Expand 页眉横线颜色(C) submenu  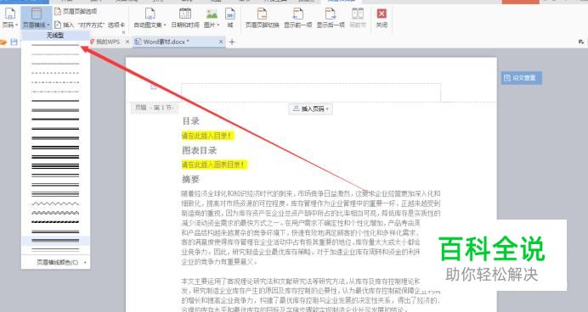(55, 262)
